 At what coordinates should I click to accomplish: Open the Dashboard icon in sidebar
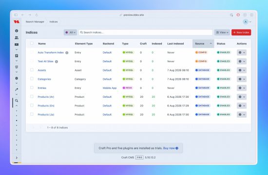point(17,31)
